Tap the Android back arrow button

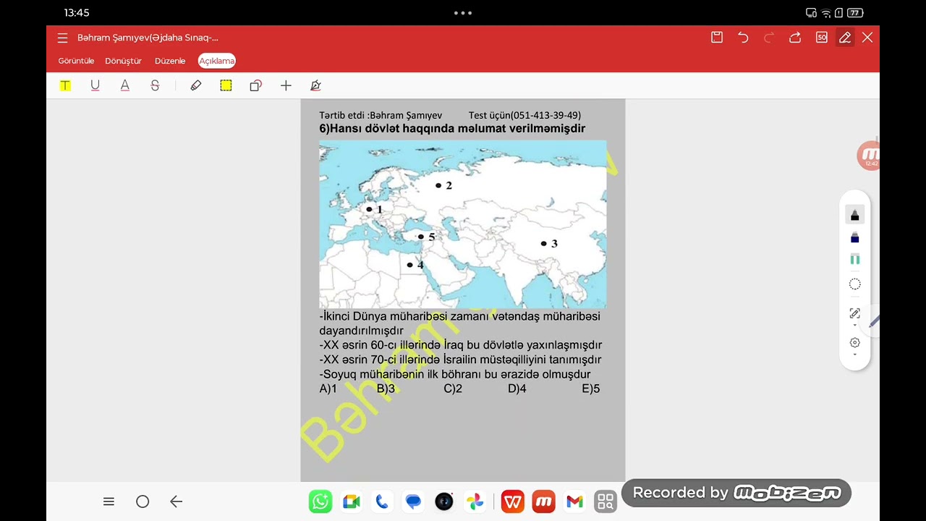point(176,501)
